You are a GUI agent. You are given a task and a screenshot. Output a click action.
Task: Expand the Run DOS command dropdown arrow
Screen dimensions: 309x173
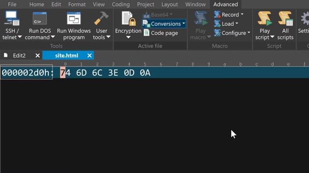click(53, 37)
